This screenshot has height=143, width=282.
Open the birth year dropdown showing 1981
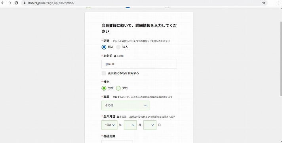pyautogui.click(x=109, y=125)
